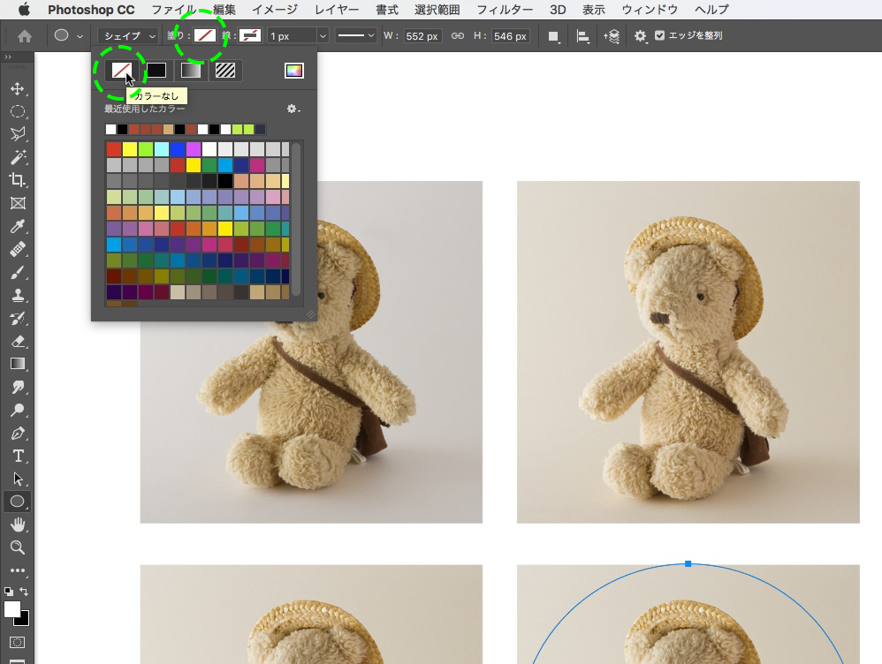882x664 pixels.
Task: Select the Eyedropper tool
Action: pos(17,227)
